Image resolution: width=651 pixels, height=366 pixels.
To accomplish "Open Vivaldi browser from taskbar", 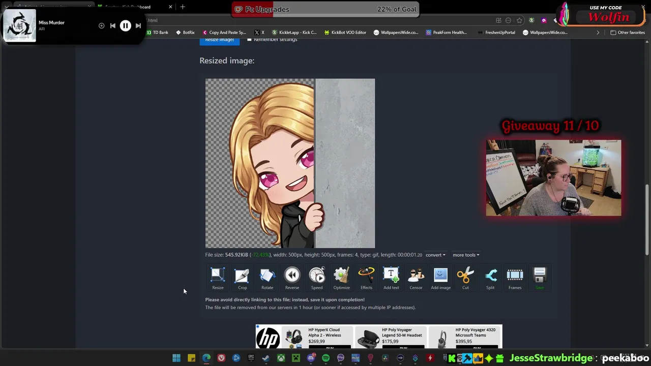I will click(221, 358).
